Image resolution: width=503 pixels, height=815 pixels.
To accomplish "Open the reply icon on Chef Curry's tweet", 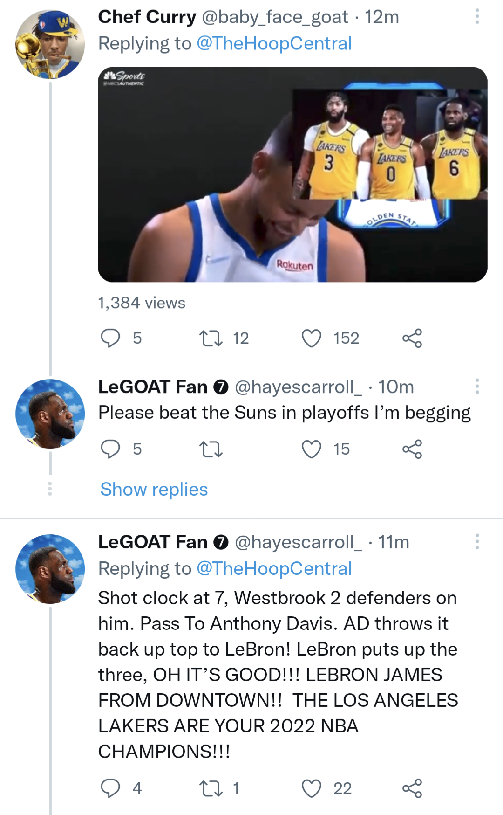I will tap(112, 338).
